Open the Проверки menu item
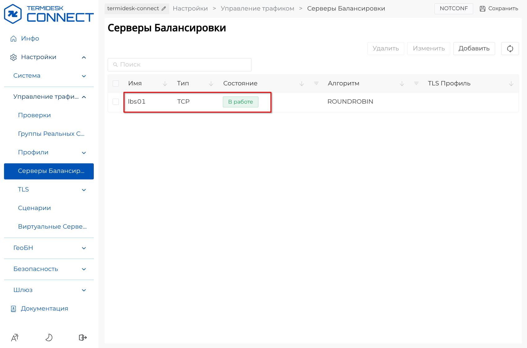 34,115
